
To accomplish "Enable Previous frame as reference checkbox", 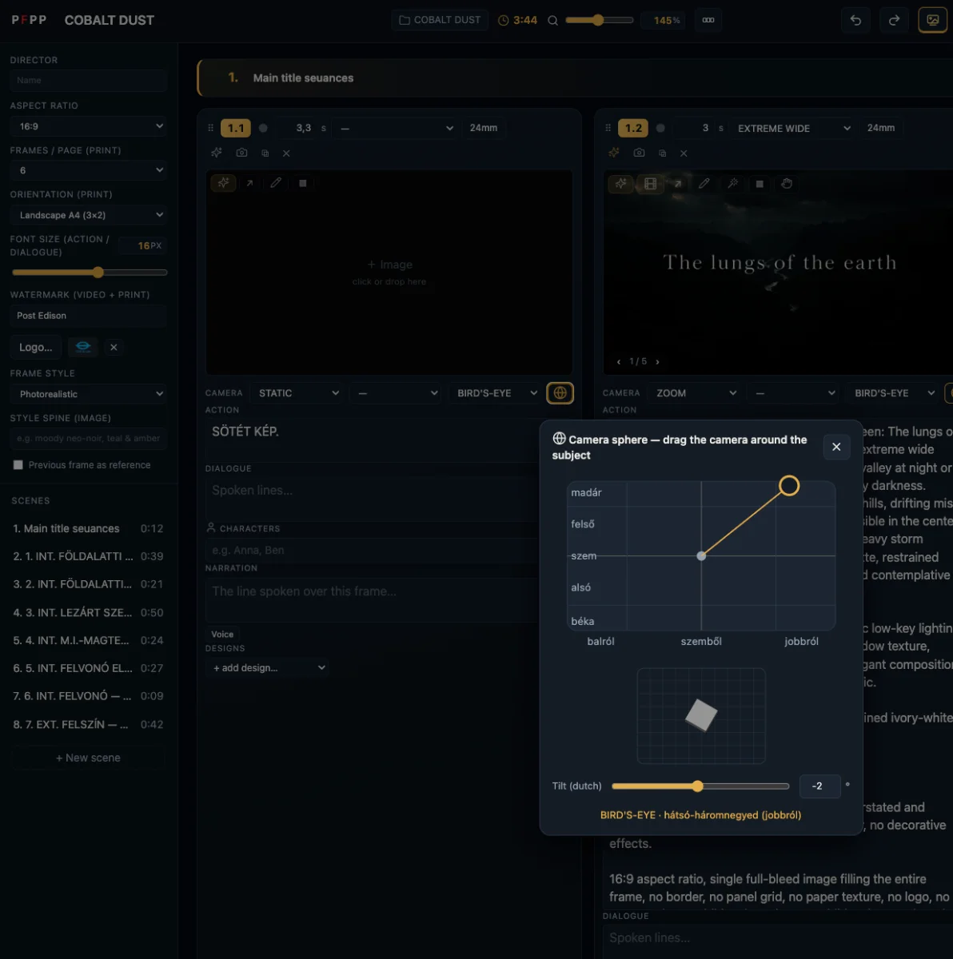I will [18, 465].
